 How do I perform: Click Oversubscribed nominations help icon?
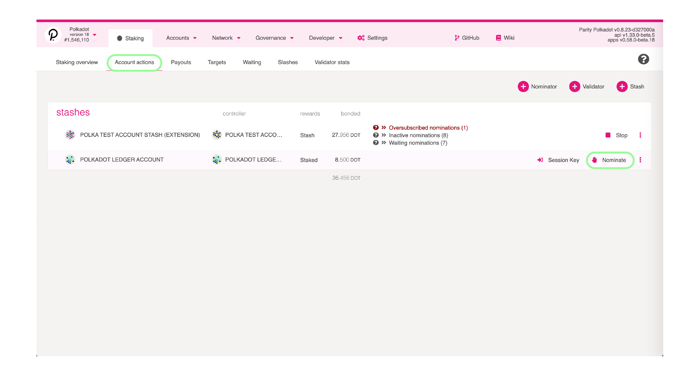coord(376,128)
